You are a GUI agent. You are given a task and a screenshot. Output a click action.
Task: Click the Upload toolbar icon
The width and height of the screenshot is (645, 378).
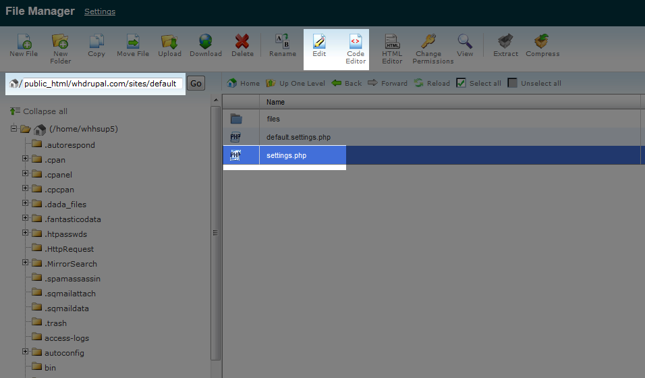[169, 42]
